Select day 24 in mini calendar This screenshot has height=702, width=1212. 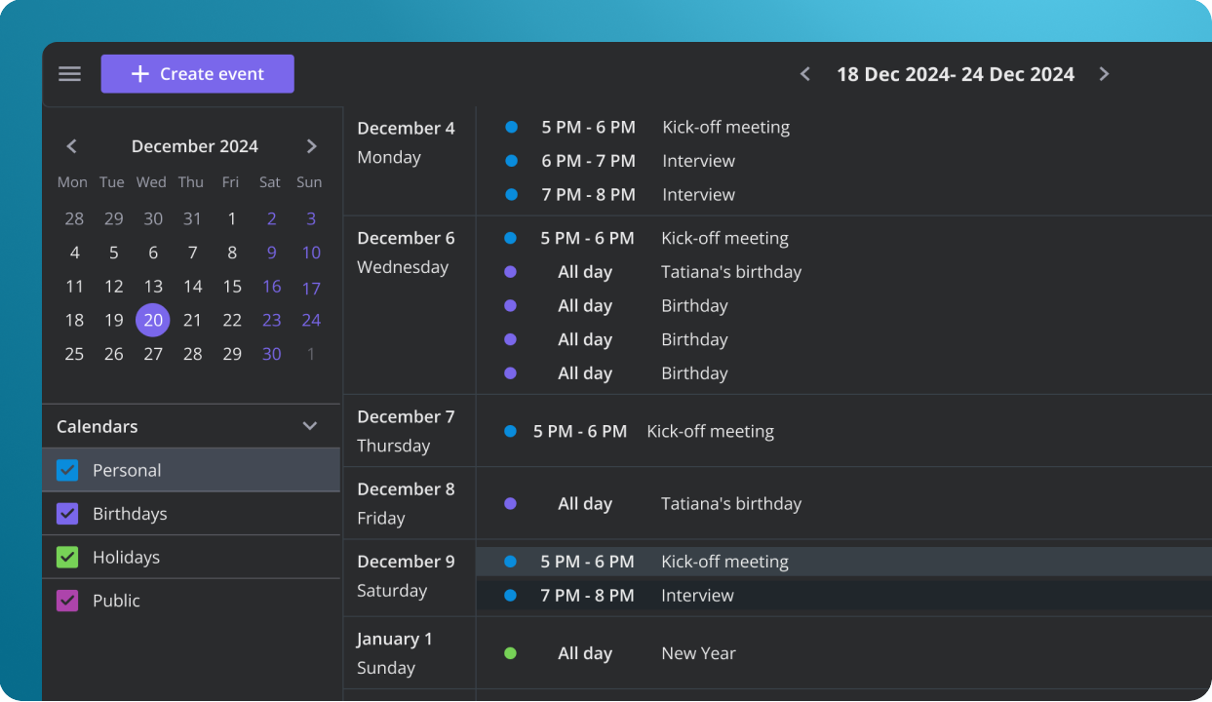(311, 320)
